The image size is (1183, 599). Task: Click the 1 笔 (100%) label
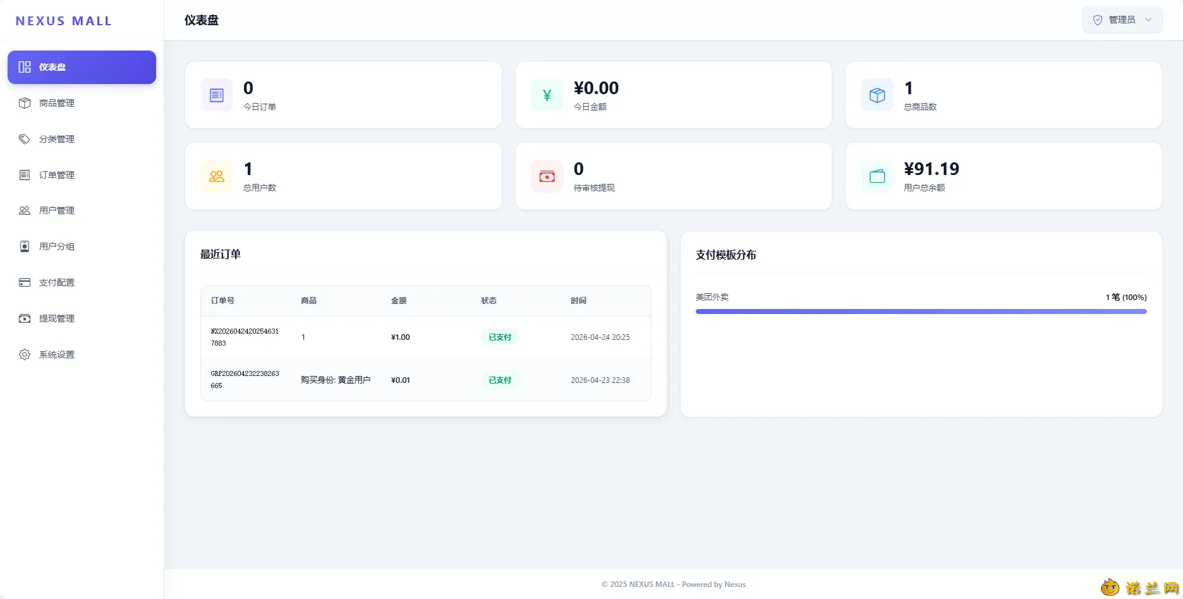pyautogui.click(x=1126, y=297)
